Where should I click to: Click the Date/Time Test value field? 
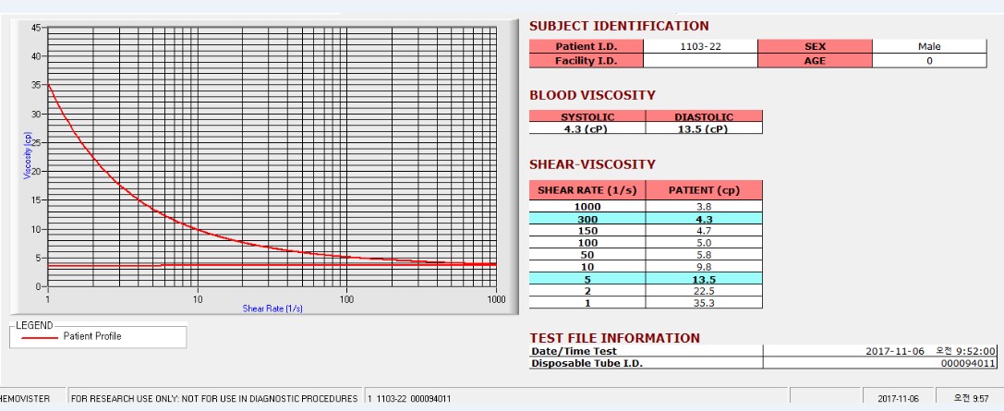(880, 351)
